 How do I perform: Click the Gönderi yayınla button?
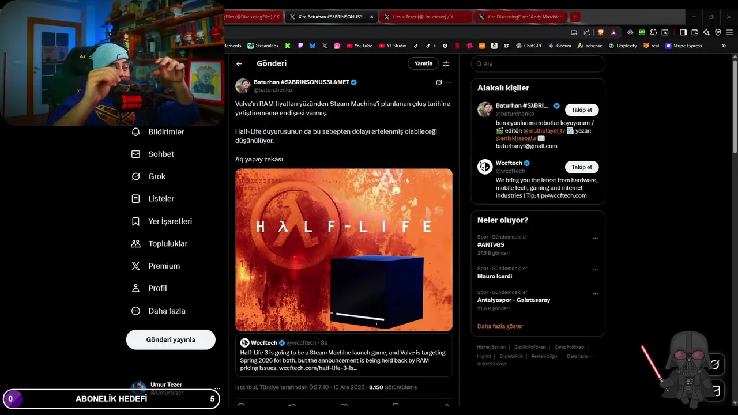(x=171, y=339)
